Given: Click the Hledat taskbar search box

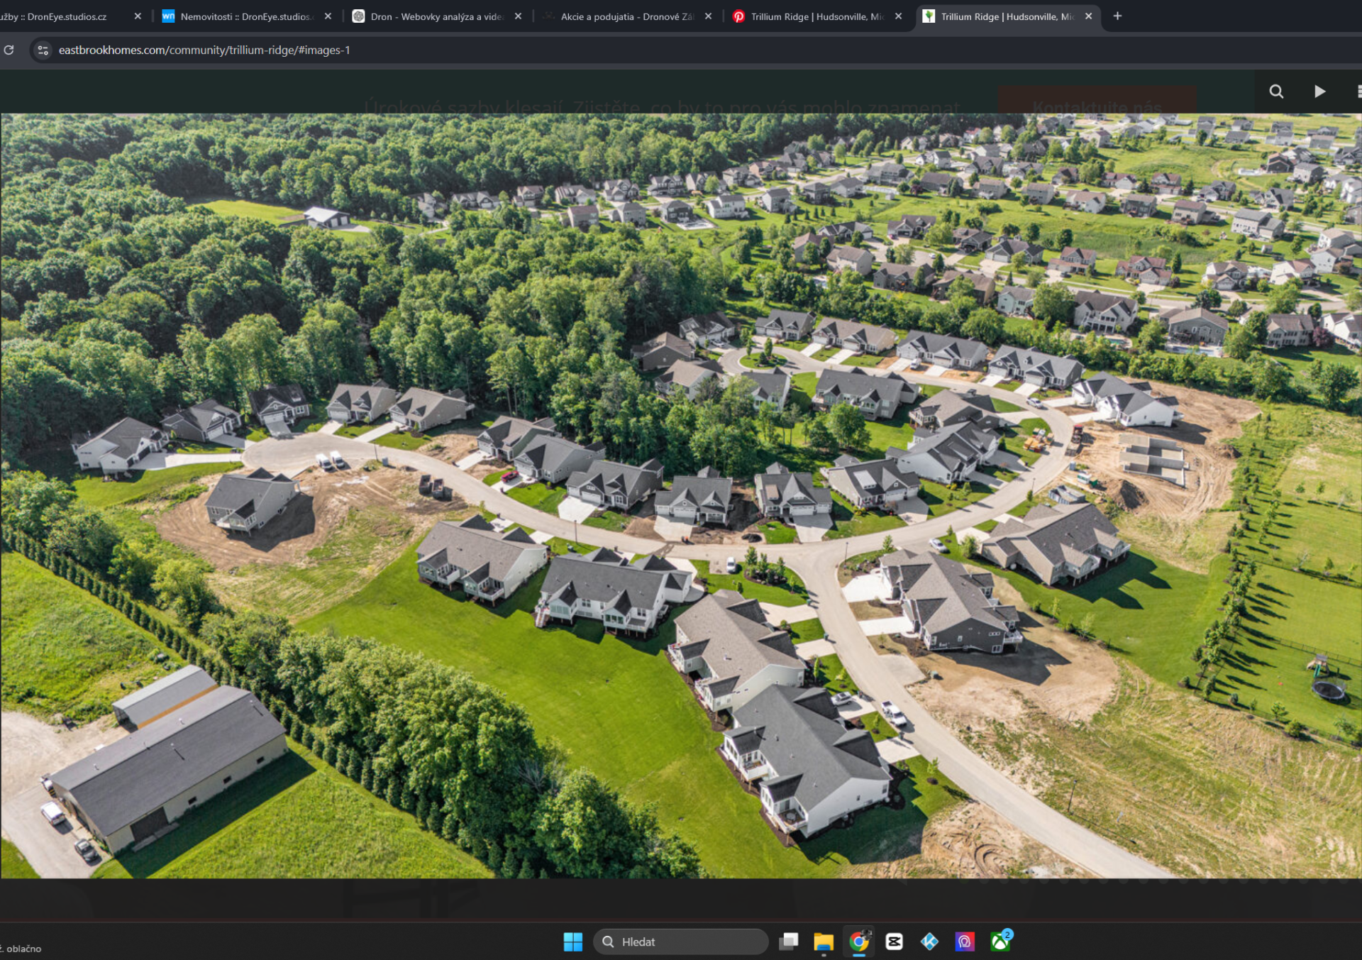Looking at the screenshot, I should pyautogui.click(x=681, y=942).
